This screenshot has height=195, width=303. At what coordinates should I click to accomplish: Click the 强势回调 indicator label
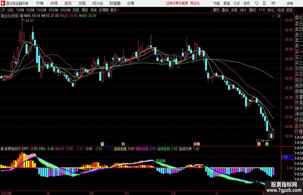coord(141,149)
